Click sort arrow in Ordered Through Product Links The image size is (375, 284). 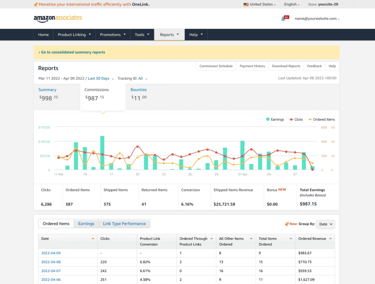211,239
